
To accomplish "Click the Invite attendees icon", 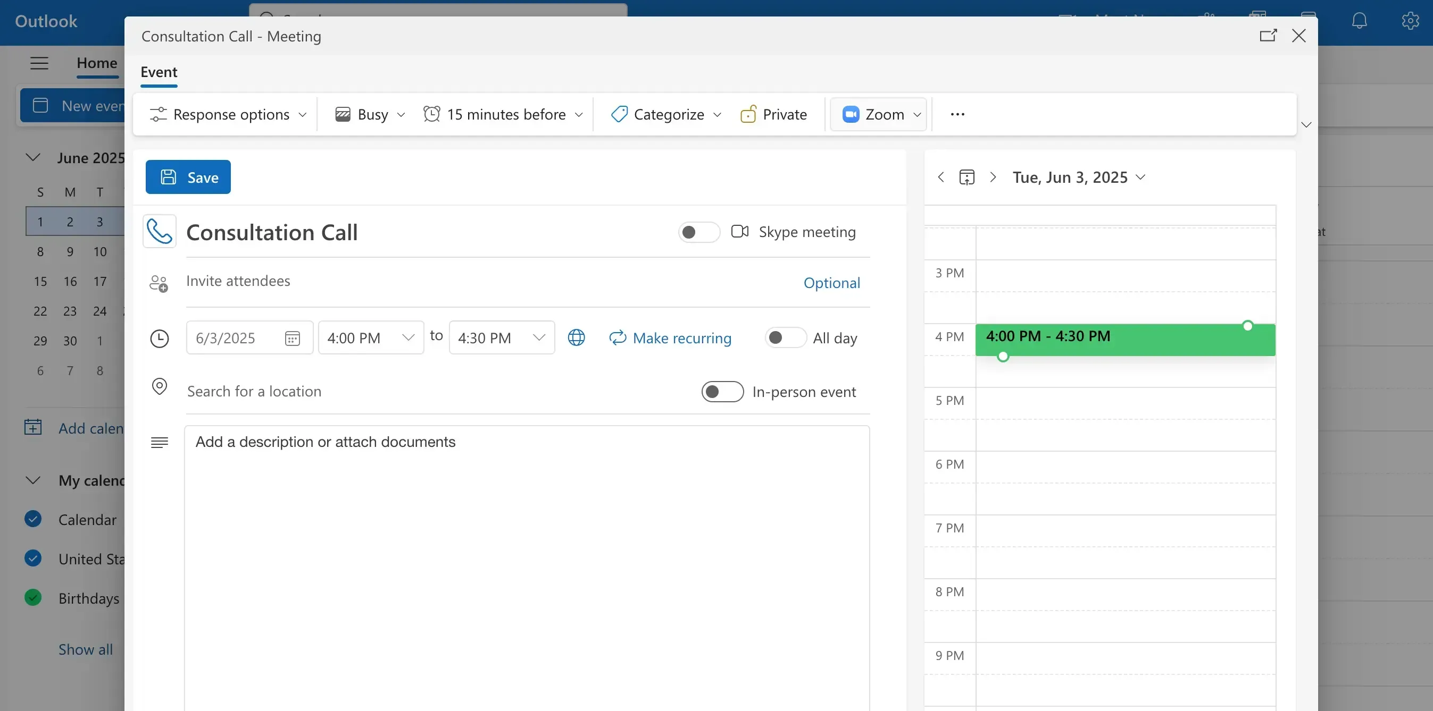I will point(159,282).
